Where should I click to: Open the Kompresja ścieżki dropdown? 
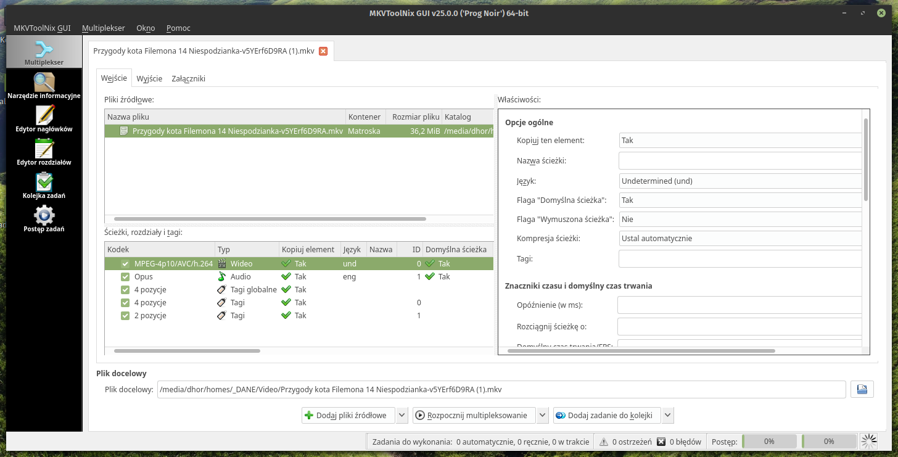click(740, 238)
